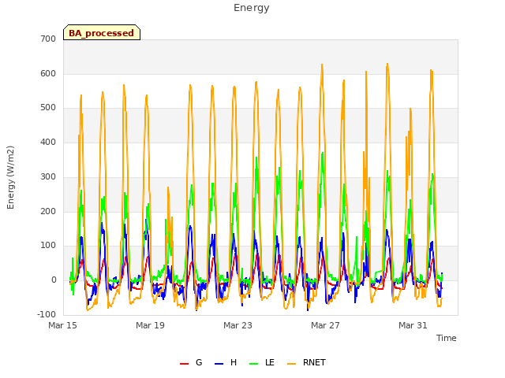This screenshot has height=378, width=505.
Task: Toggle the H series legend entry
Action: [x=226, y=362]
